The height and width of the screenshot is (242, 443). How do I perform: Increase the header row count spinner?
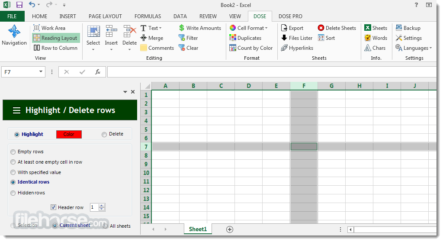click(102, 205)
